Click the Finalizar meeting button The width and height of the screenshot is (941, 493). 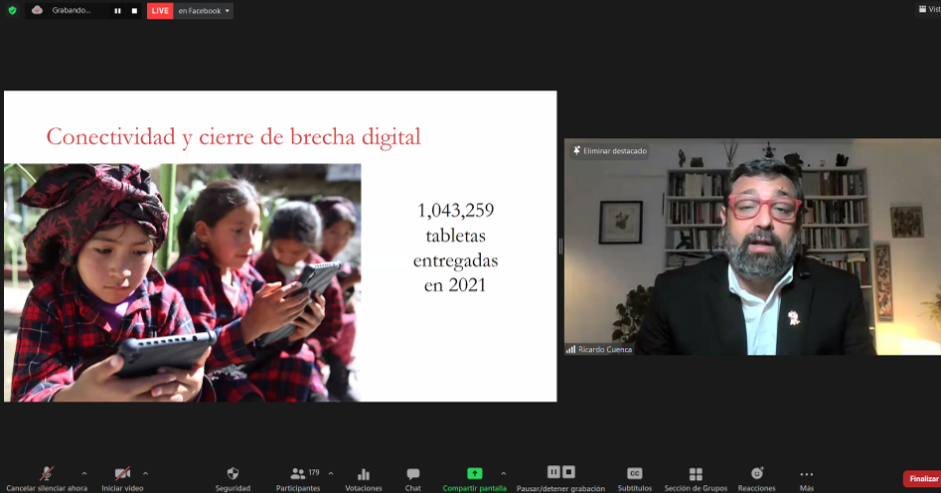tap(921, 478)
